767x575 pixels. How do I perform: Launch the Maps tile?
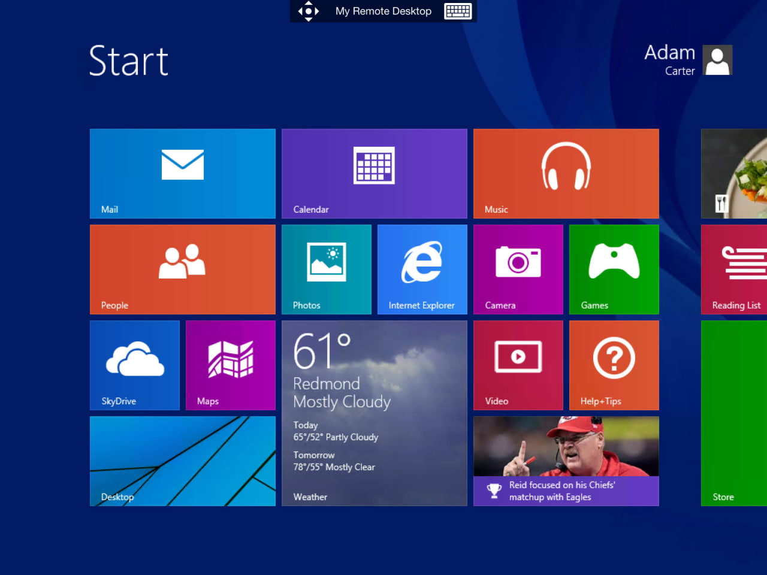[x=230, y=365]
